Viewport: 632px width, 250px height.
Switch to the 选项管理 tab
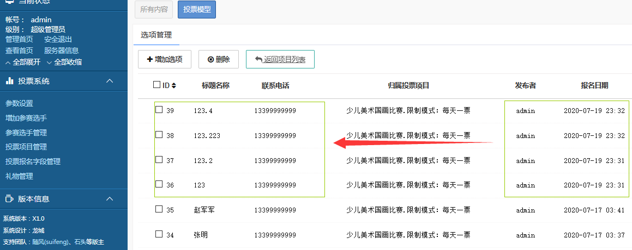[x=157, y=35]
